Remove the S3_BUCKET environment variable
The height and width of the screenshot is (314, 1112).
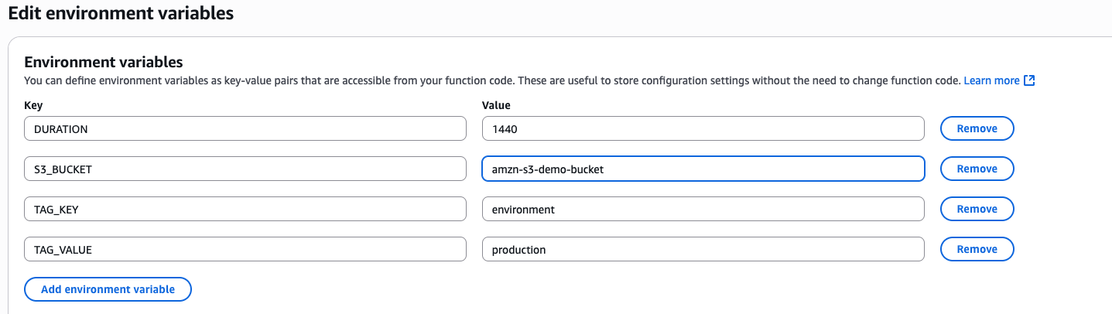[977, 169]
